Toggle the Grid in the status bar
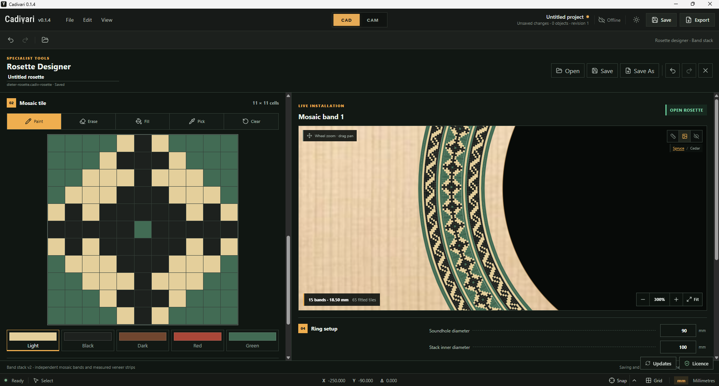 click(654, 380)
